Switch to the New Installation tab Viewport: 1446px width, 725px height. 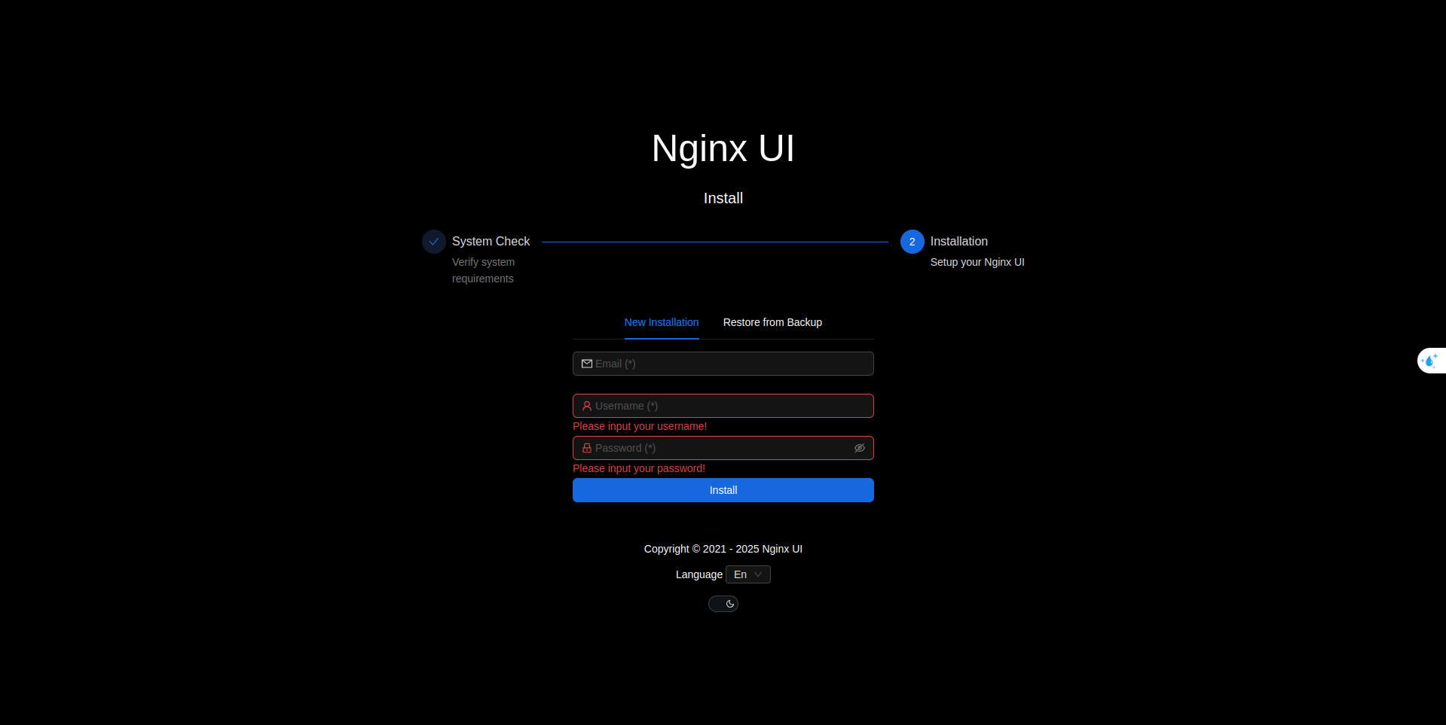click(x=662, y=322)
